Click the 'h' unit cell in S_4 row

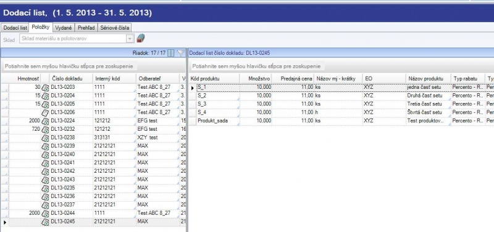click(x=338, y=112)
